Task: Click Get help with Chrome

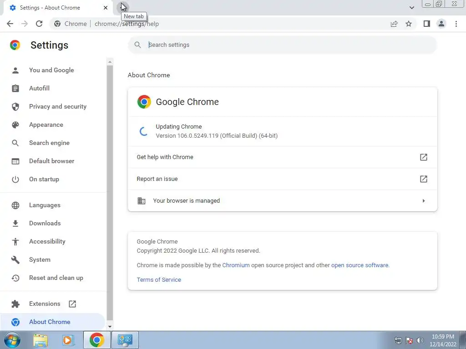Action: point(282,157)
